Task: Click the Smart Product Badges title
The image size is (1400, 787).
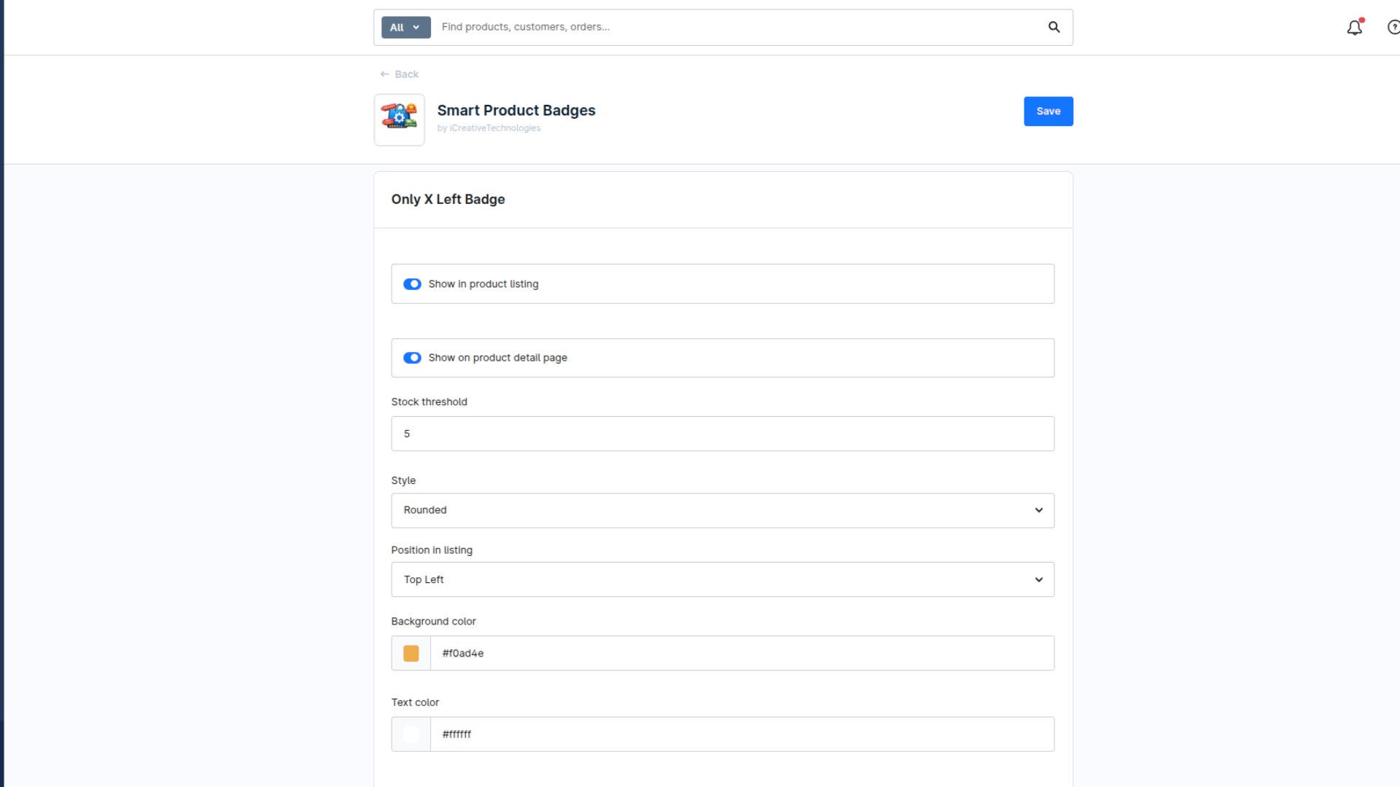Action: click(x=516, y=110)
